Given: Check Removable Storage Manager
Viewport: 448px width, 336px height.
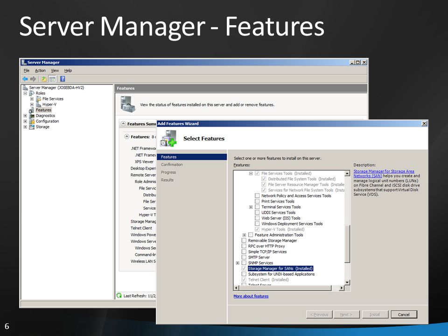Looking at the screenshot, I should 244,241.
